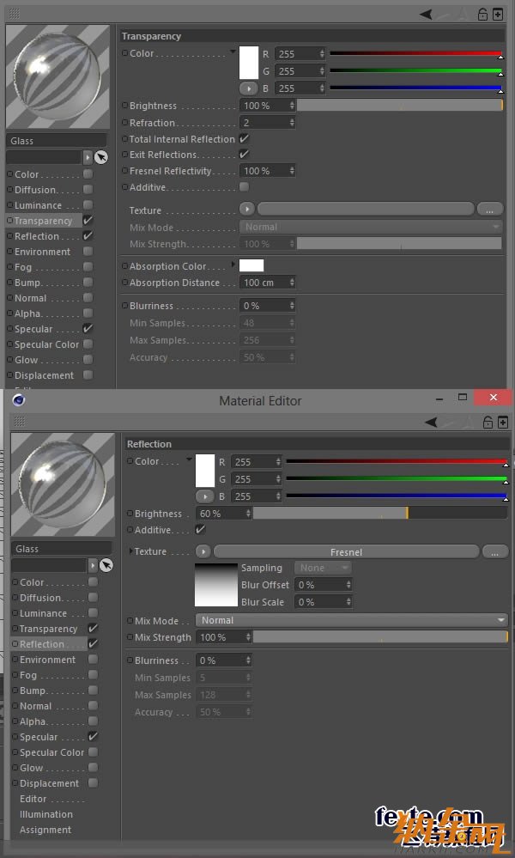The height and width of the screenshot is (858, 515).
Task: Click the Refraction value input field
Action: (267, 123)
